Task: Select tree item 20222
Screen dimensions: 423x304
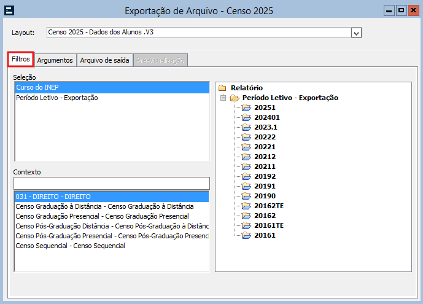Action: pos(265,137)
